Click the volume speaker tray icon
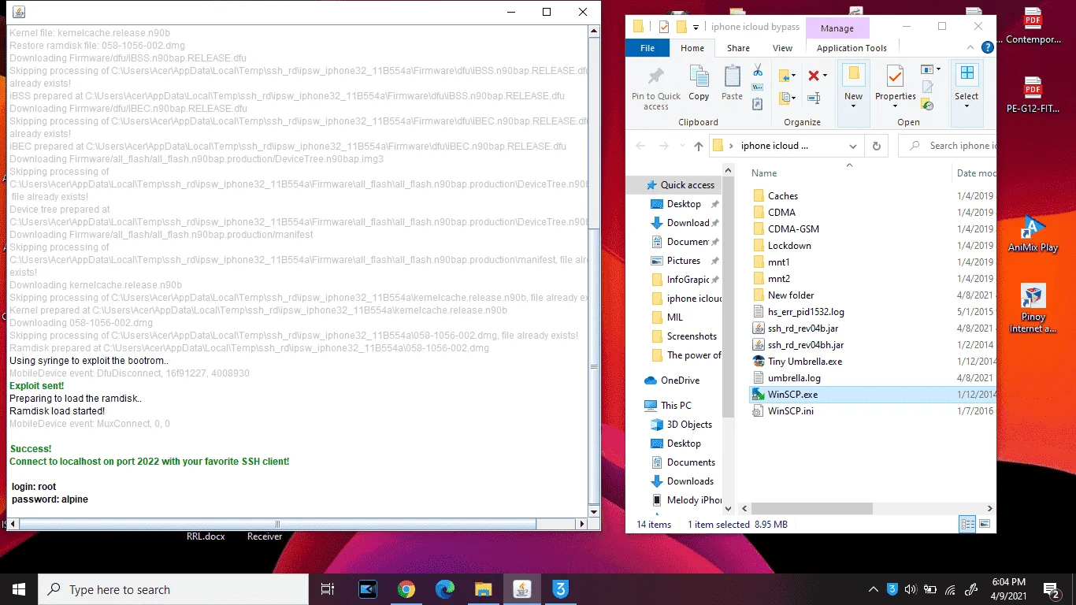The height and width of the screenshot is (605, 1076). click(911, 589)
